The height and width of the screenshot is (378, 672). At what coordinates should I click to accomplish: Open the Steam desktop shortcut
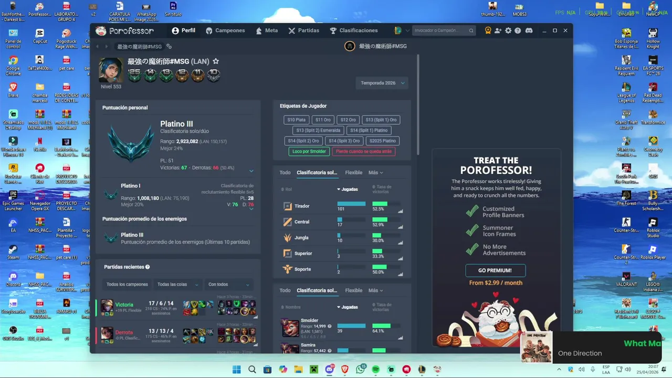pos(13,251)
